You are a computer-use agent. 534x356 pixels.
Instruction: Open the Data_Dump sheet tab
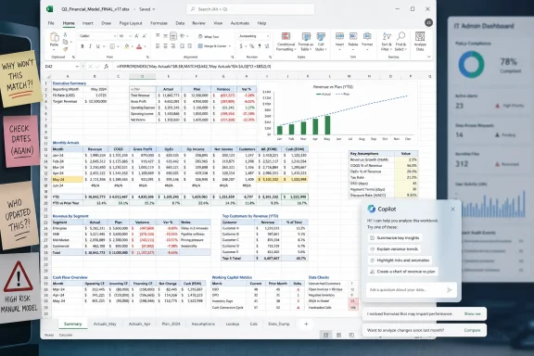pyautogui.click(x=278, y=324)
